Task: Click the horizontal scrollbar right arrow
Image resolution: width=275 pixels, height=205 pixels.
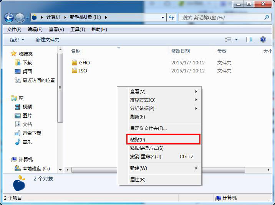Action: tap(268, 170)
